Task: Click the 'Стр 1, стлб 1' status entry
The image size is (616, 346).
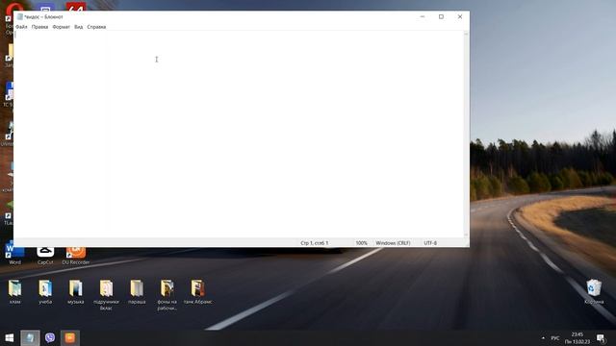Action: [x=315, y=243]
